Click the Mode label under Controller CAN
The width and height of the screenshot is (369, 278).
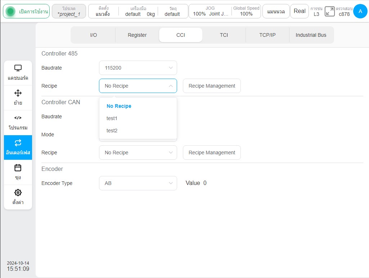pos(48,134)
